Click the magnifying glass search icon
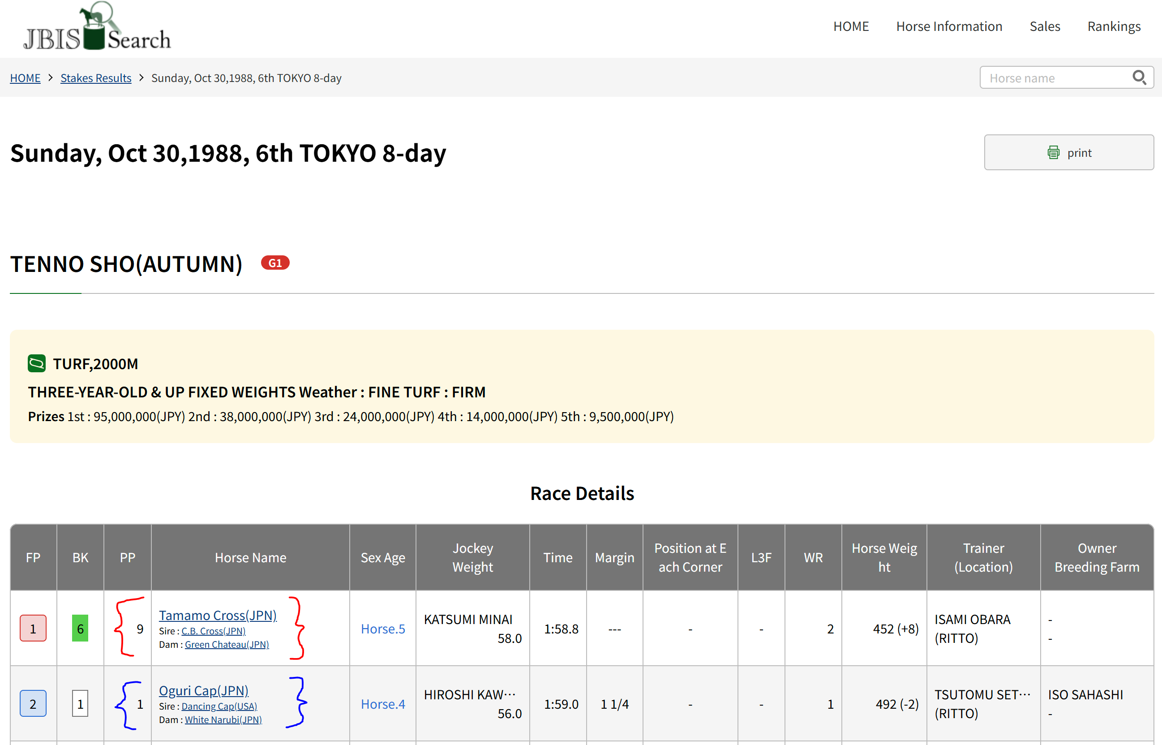The image size is (1162, 745). coord(1139,78)
